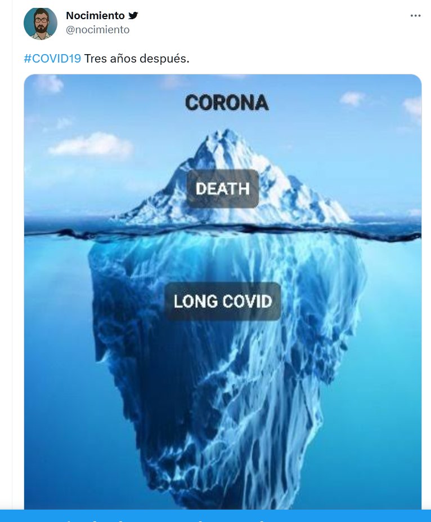This screenshot has width=431, height=522.
Task: Open the Nocimiento display name link
Action: tap(95, 15)
